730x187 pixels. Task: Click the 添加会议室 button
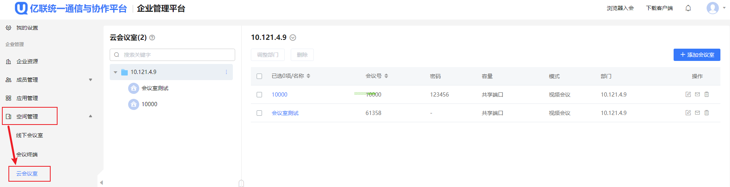click(x=697, y=55)
